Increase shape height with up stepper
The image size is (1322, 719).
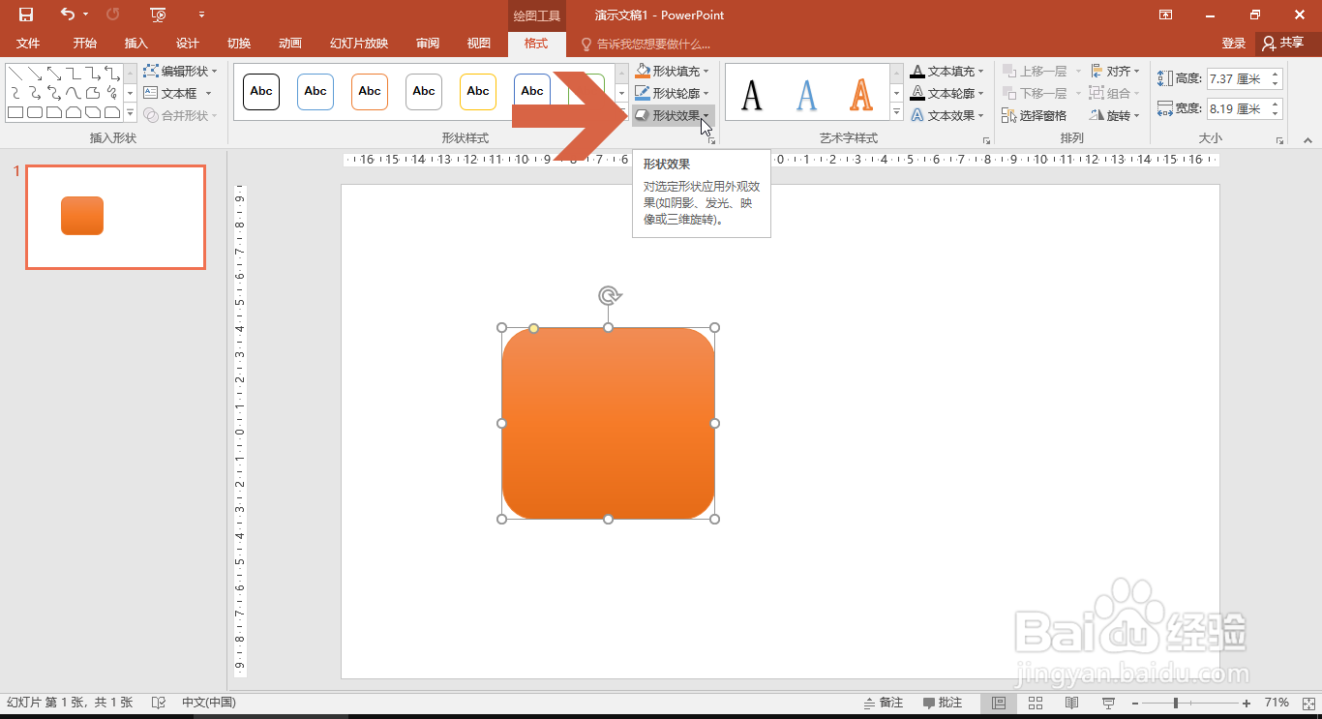[x=1276, y=74]
